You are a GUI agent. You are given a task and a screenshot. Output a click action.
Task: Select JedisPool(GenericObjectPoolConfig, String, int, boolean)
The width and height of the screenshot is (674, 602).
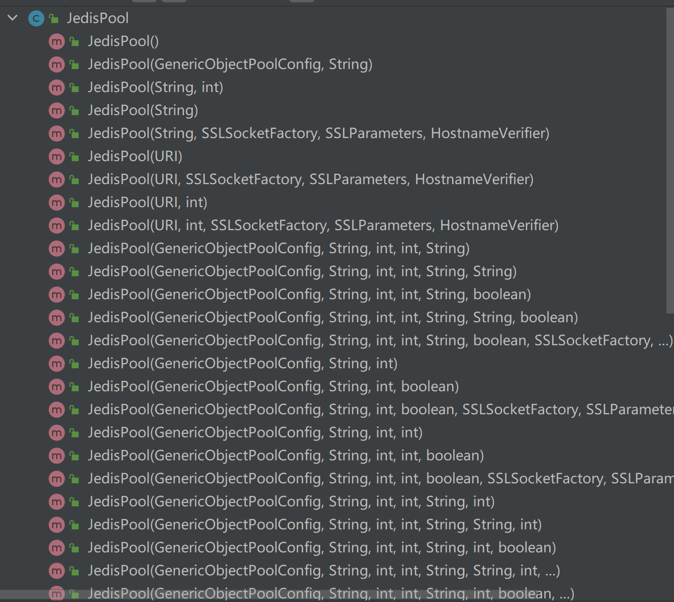(274, 387)
